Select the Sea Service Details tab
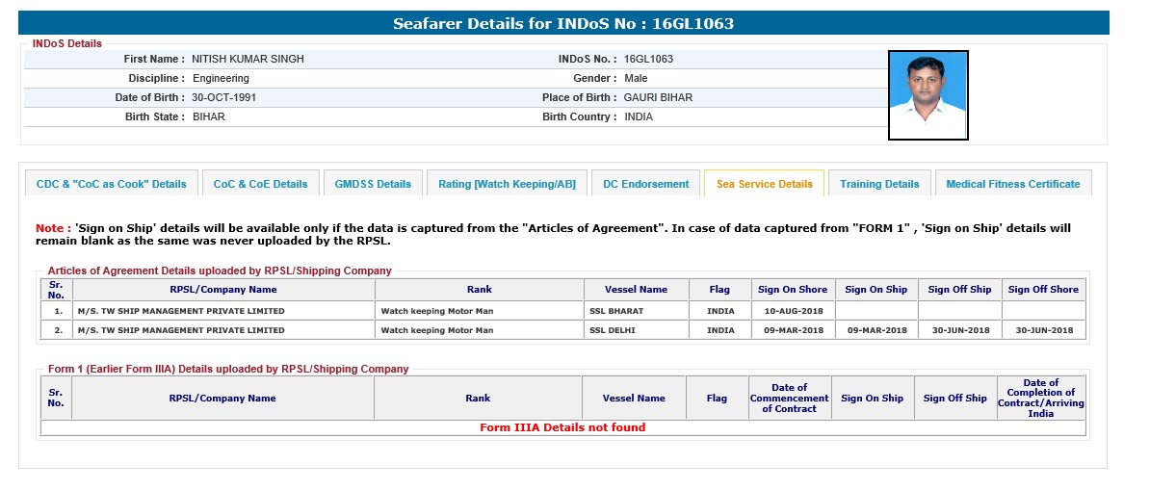This screenshot has width=1176, height=490. (764, 184)
